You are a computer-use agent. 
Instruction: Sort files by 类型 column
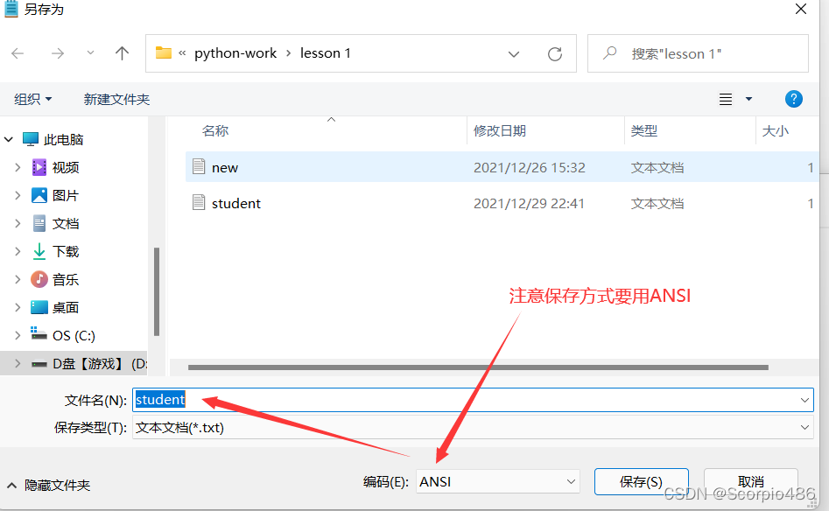[644, 130]
